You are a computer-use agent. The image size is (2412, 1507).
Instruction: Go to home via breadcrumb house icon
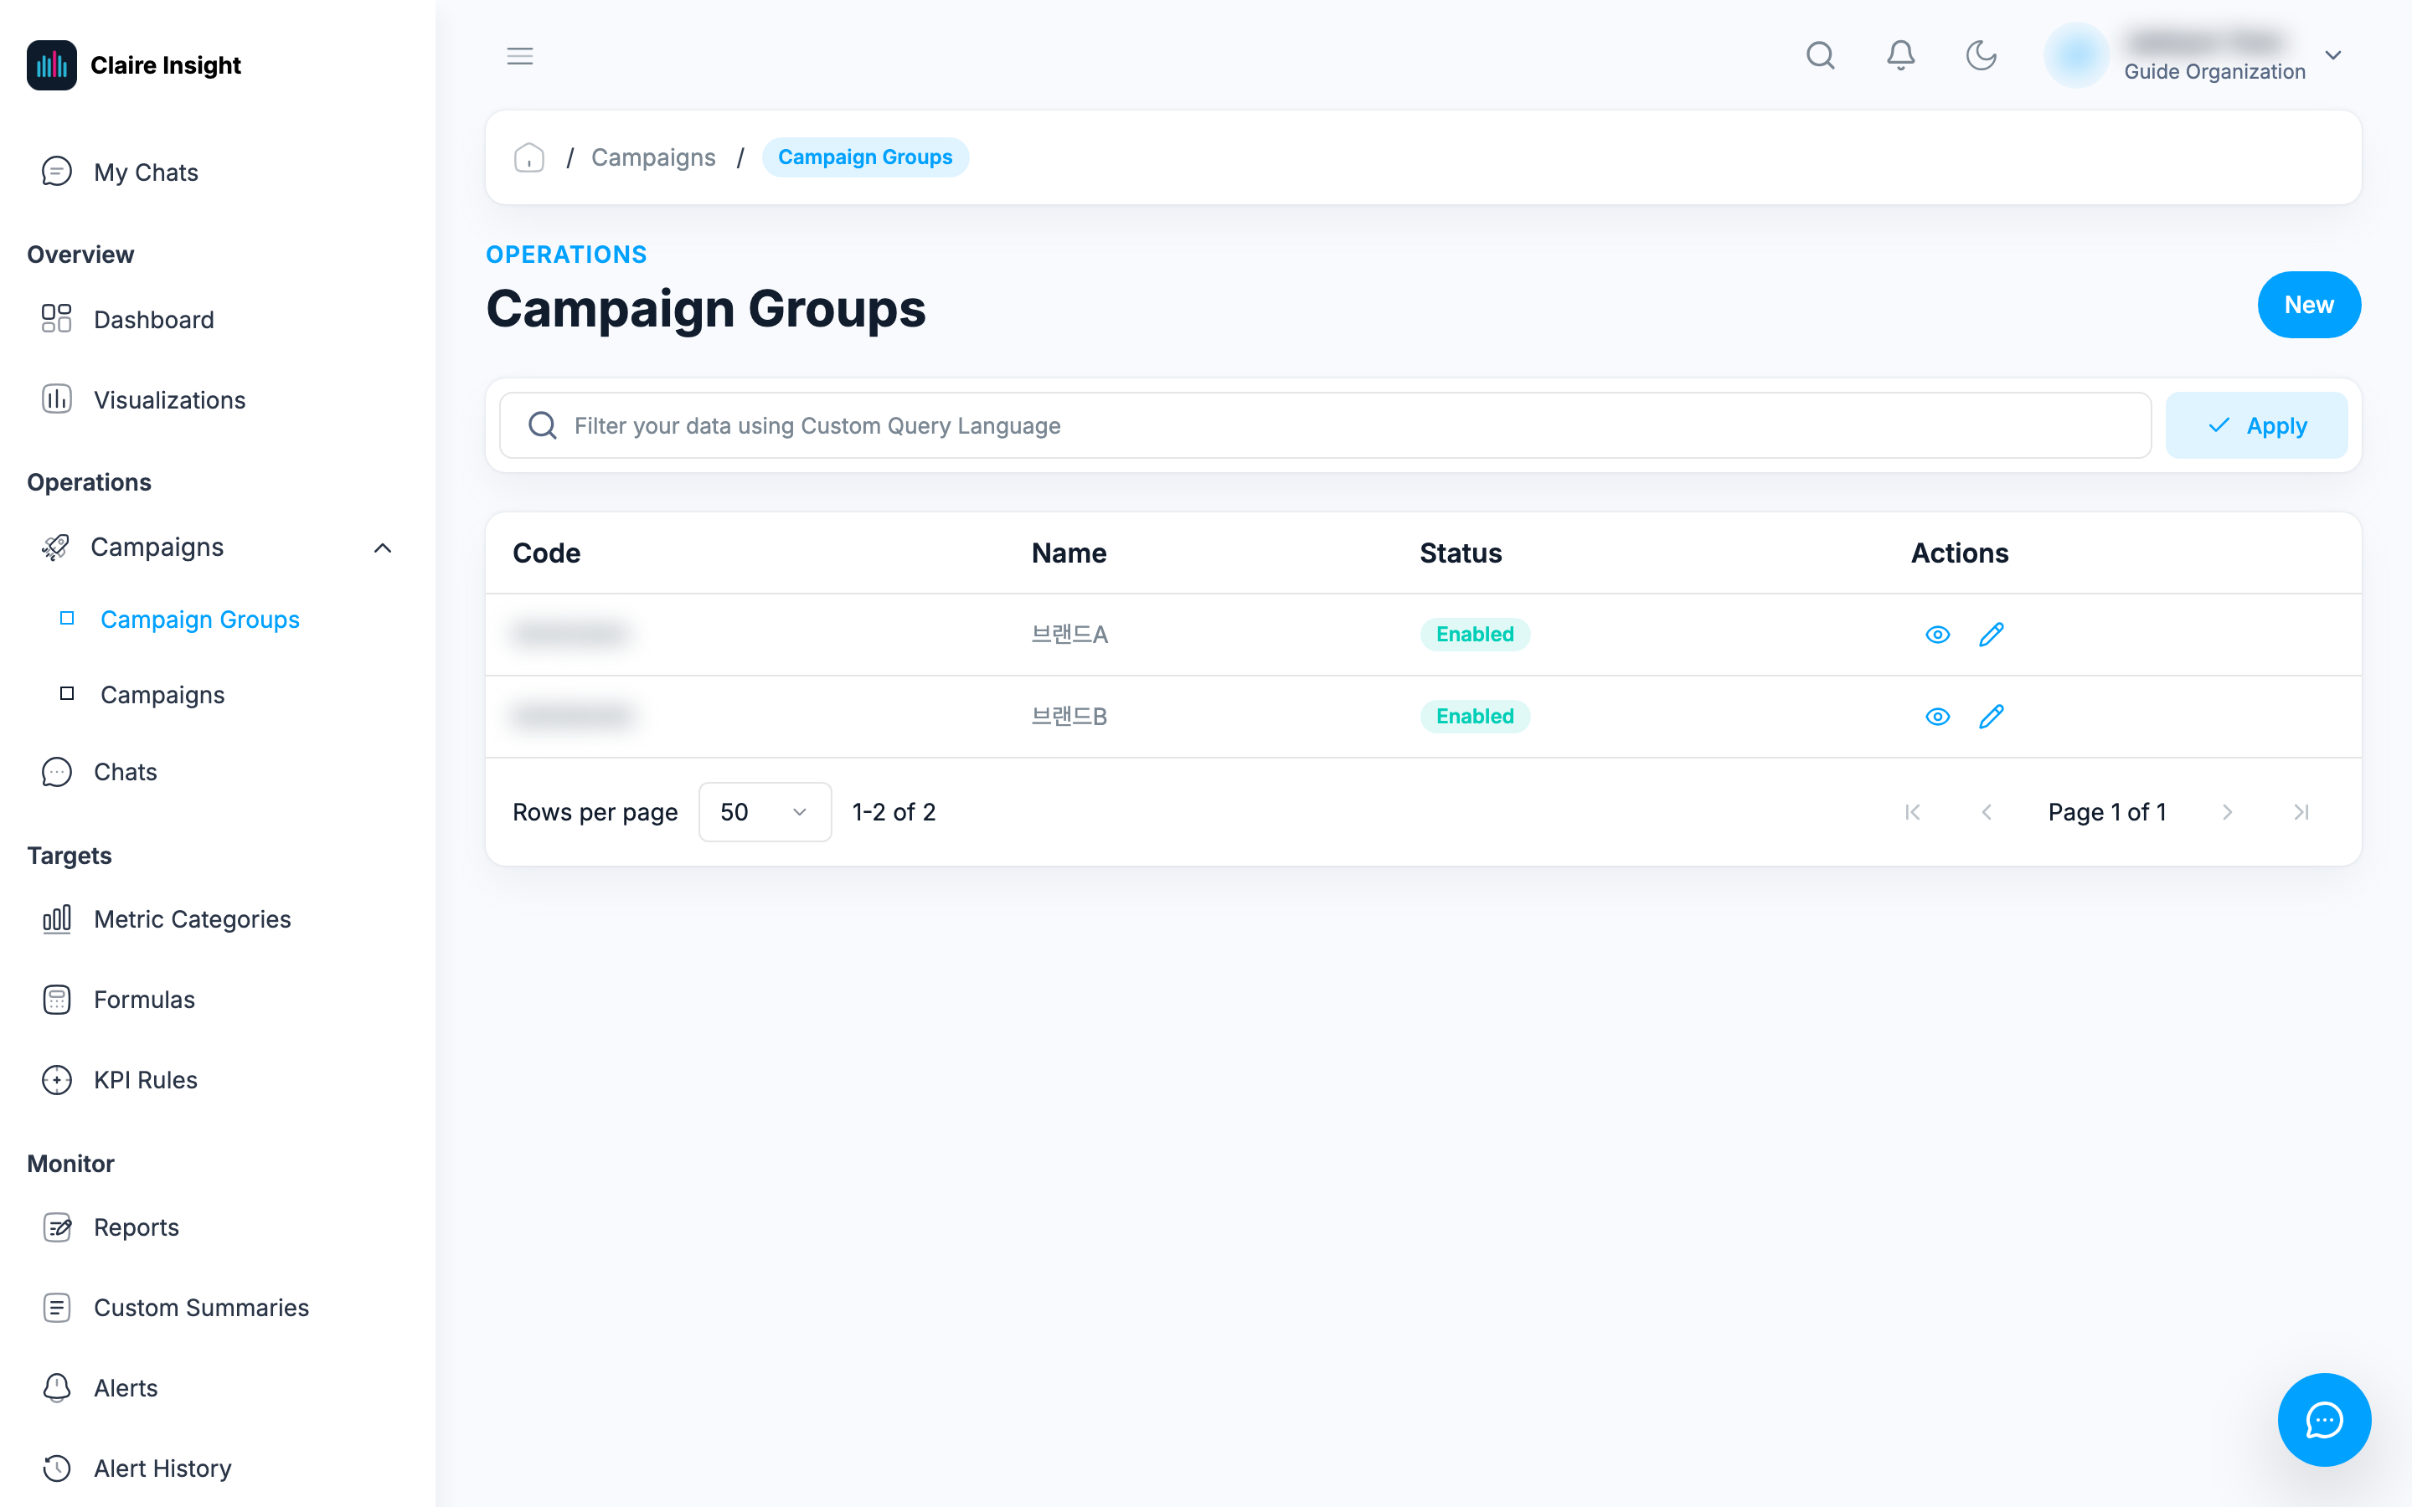[528, 157]
